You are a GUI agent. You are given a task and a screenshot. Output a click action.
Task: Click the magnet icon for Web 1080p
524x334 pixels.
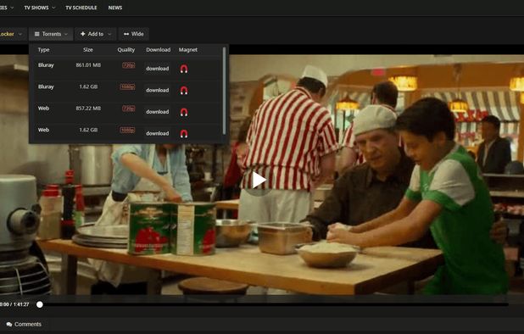[184, 134]
